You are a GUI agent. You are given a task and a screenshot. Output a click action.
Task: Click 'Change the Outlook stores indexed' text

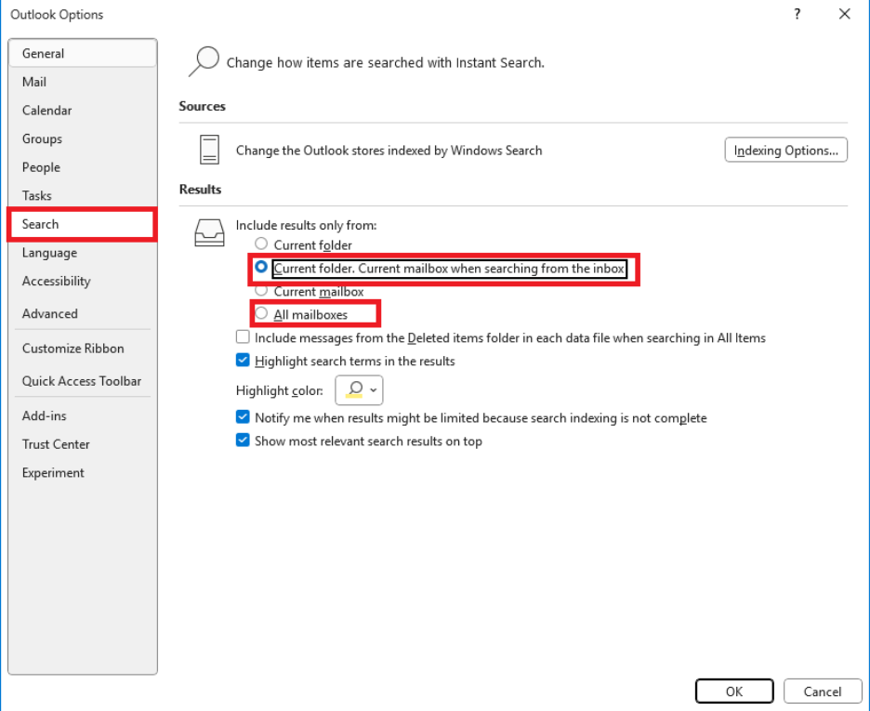389,151
